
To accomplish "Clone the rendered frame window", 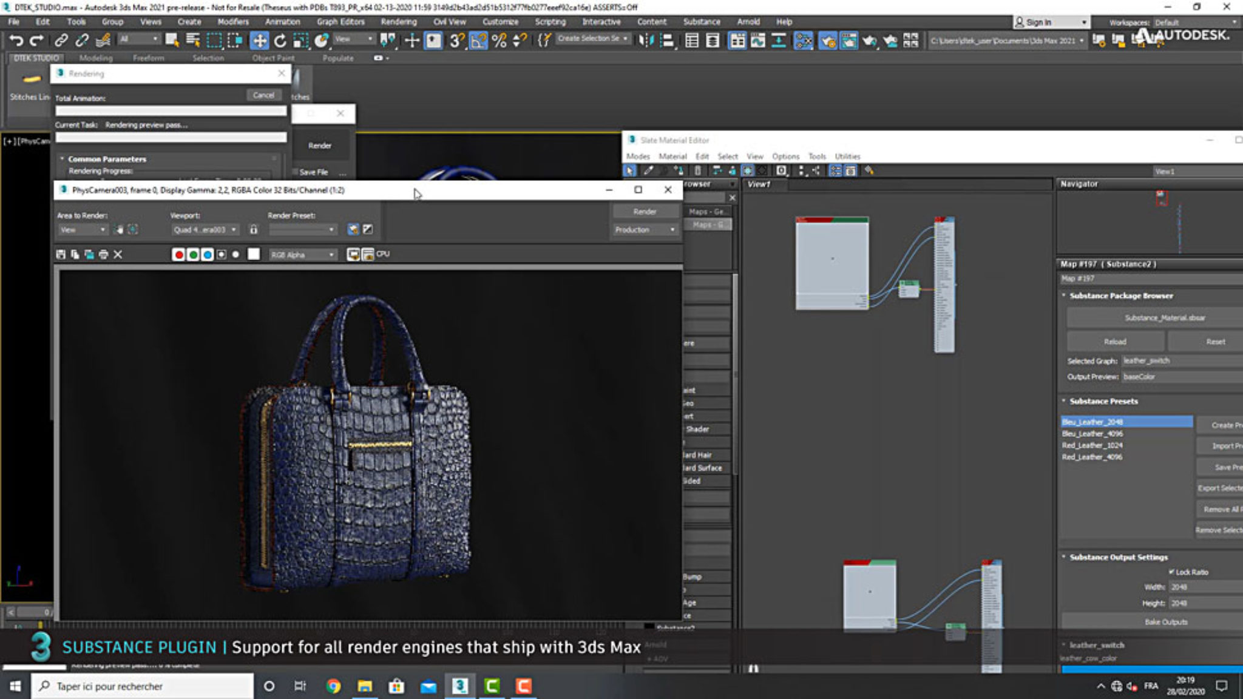I will 89,254.
